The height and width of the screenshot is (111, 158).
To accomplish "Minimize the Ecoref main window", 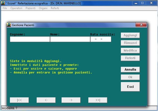I will pyautogui.click(x=136, y=3).
